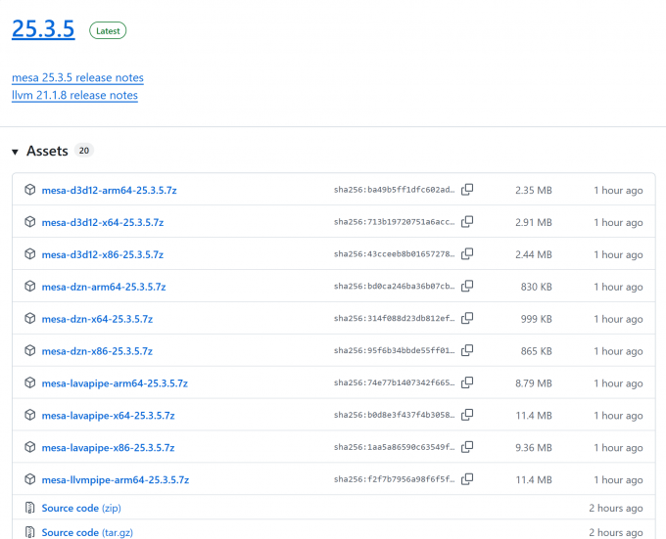Select hash text sha256:f2f7b7956a98f6f5f

pyautogui.click(x=394, y=479)
